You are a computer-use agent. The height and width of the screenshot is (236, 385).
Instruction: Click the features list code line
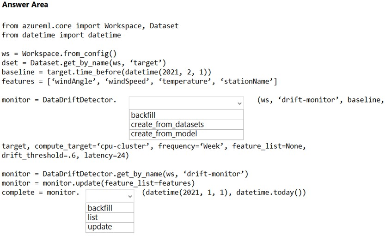139,81
